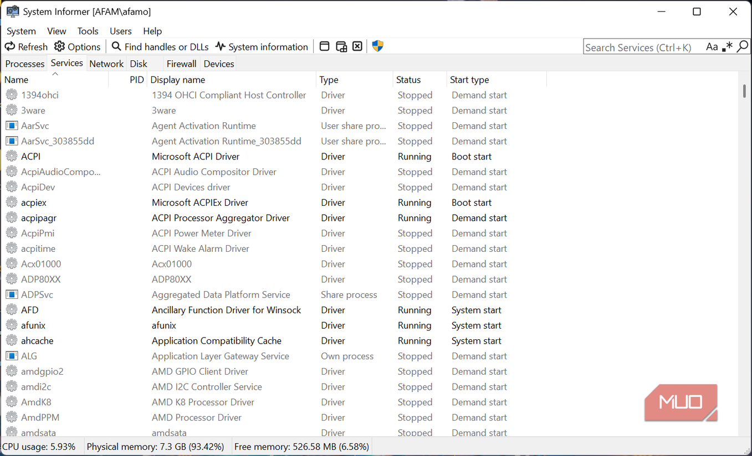Toggle case-sensitive search (Aa)
Screen dimensions: 752x456
pyautogui.click(x=712, y=47)
